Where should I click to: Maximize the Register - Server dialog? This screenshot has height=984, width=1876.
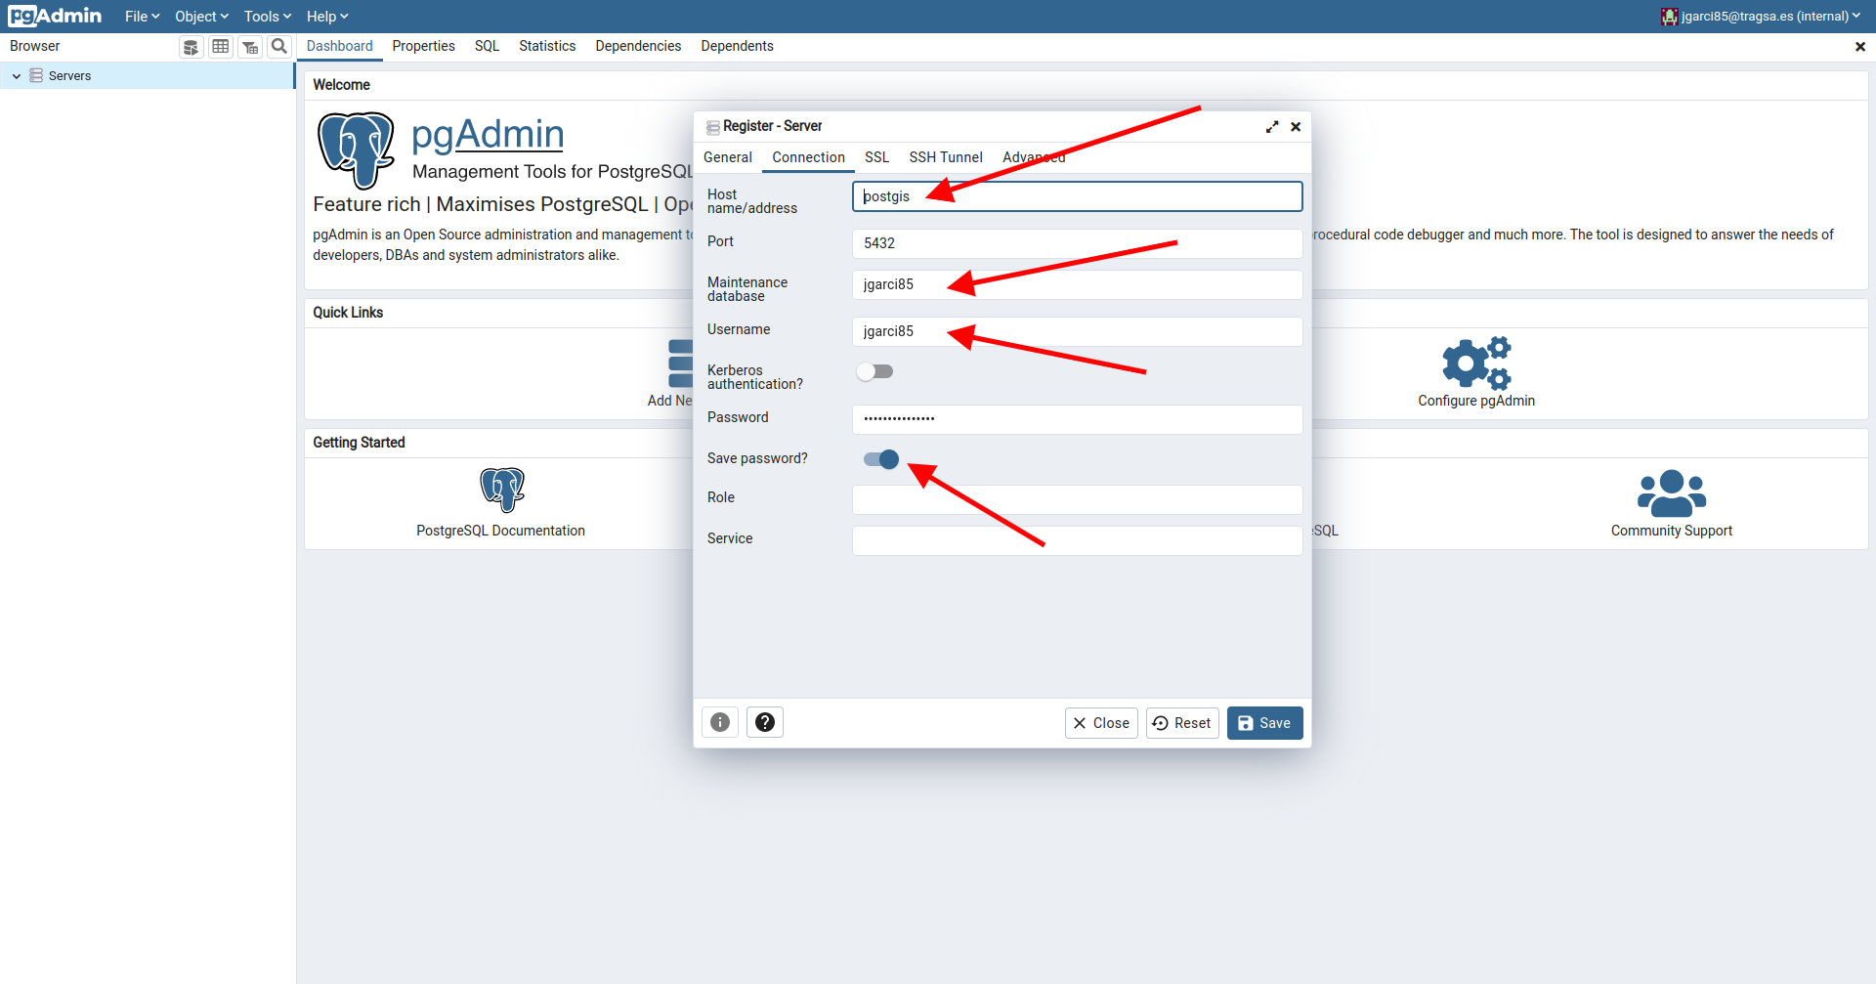[1272, 127]
